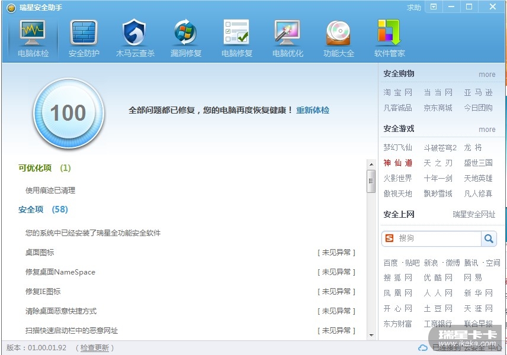The height and width of the screenshot is (355, 507).
Task: Open the 盛世三国 game link
Action: pyautogui.click(x=478, y=163)
